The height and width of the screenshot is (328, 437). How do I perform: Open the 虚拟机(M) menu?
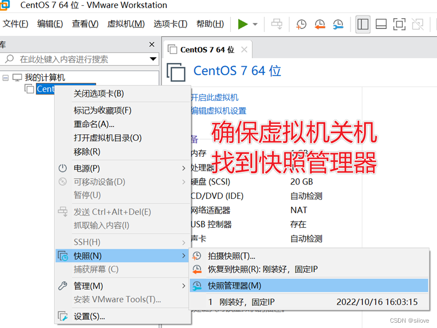(x=126, y=24)
